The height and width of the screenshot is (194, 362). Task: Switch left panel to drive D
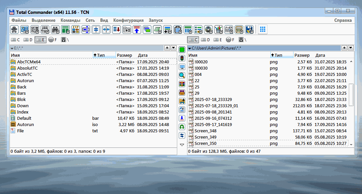[28, 40]
